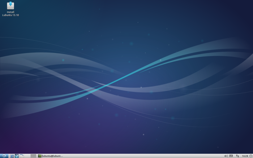Launch the web browser panel icon
This screenshot has height=158, width=253.
[17, 156]
